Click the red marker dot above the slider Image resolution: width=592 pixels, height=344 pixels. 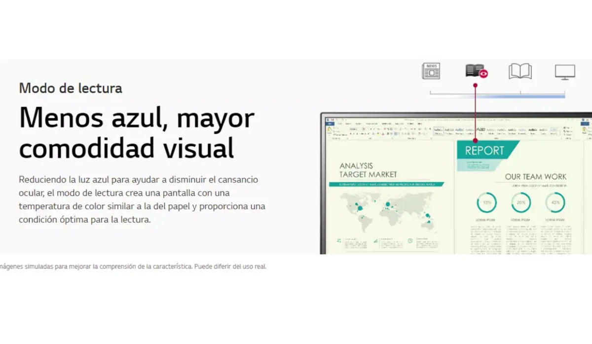(x=475, y=85)
